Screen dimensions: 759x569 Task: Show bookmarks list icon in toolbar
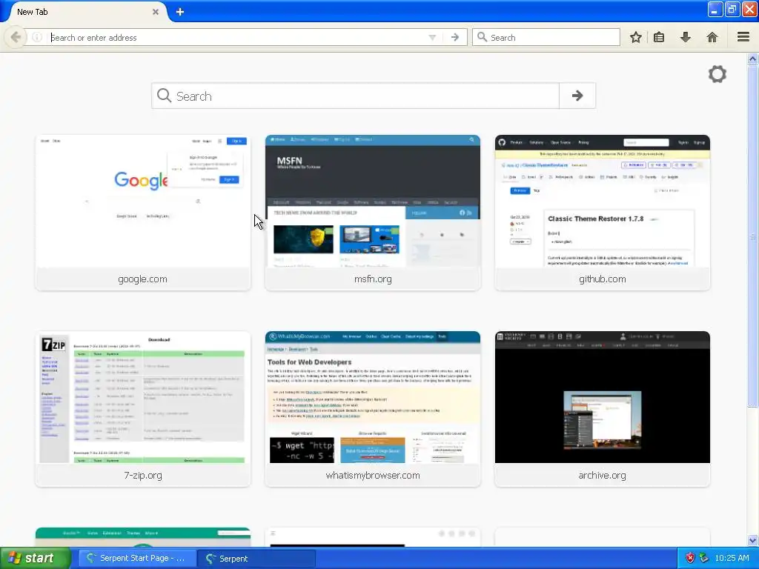(659, 37)
